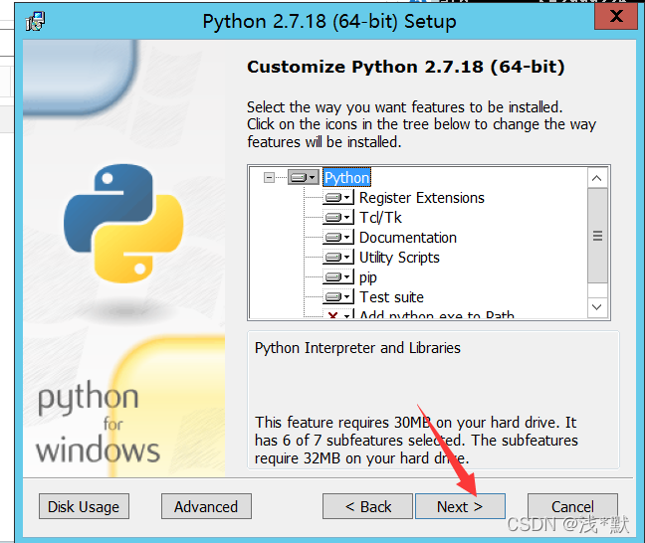Image resolution: width=645 pixels, height=543 pixels.
Task: Select the pip tree item
Action: coord(367,277)
